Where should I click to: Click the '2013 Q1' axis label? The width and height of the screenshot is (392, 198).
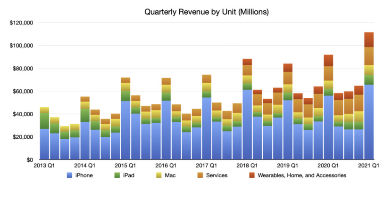pos(44,166)
